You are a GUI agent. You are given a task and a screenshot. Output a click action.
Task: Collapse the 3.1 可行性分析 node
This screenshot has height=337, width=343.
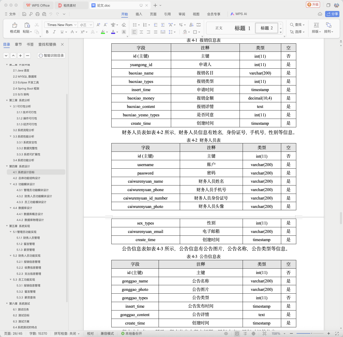pos(11,106)
